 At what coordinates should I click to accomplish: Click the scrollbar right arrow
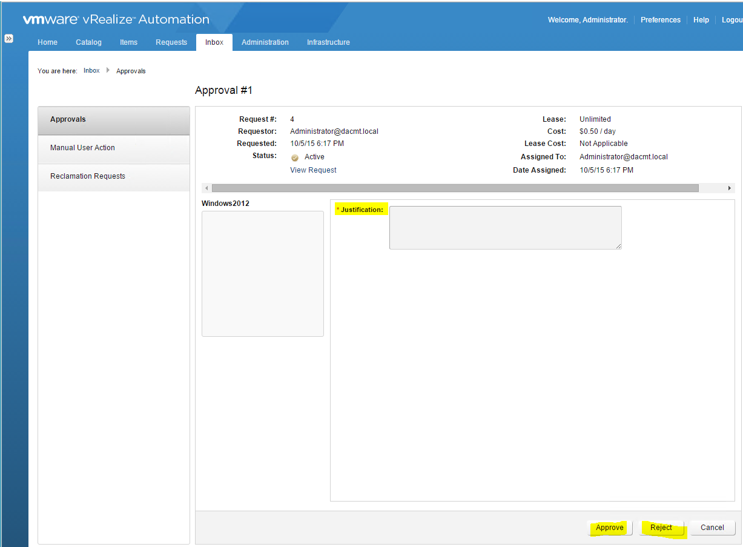click(730, 188)
